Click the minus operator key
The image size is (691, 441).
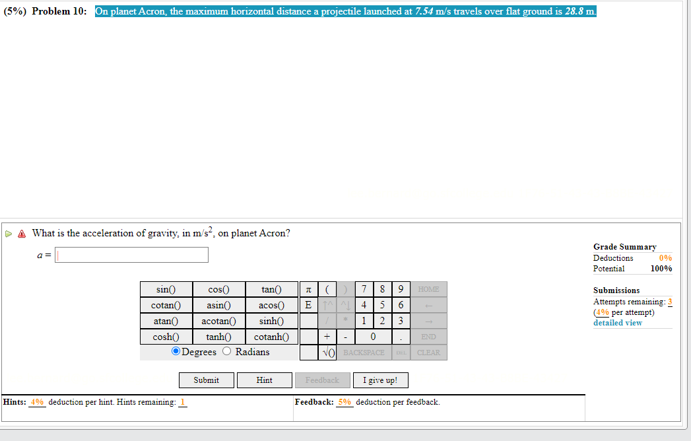pyautogui.click(x=346, y=337)
